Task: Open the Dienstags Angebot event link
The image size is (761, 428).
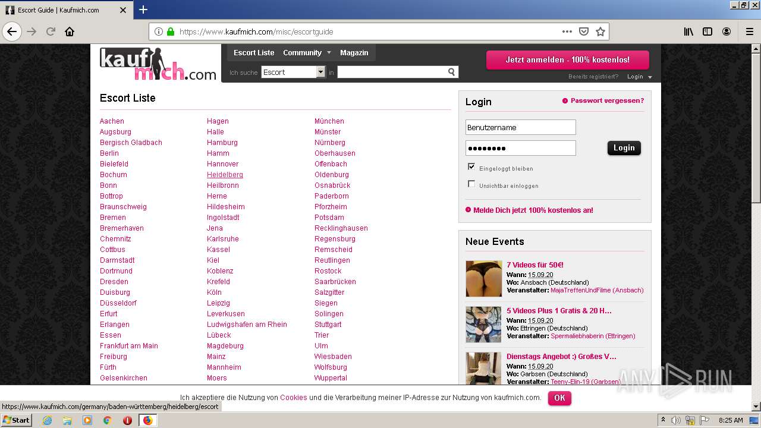Action: tap(561, 357)
